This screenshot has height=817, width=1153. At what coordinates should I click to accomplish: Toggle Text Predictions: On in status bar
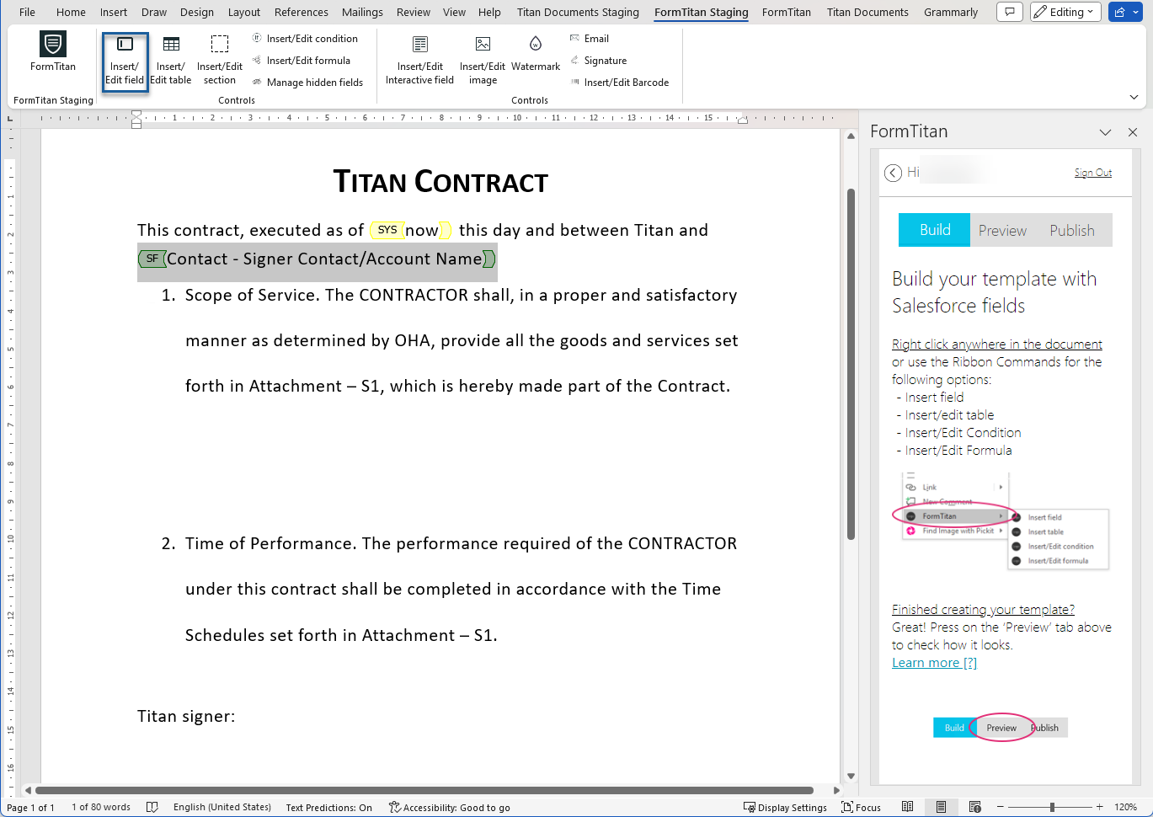click(x=328, y=807)
